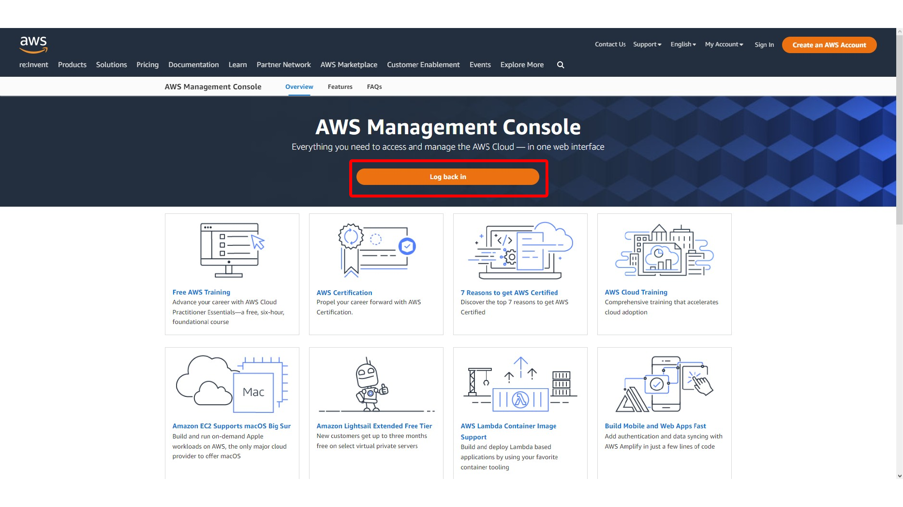Open 7 Reasons to get AWS Certified link
903x507 pixels.
click(509, 293)
